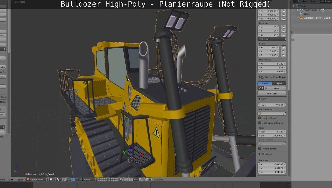Switch grease pencil source to Object
The height and width of the screenshot is (188, 332).
click(x=279, y=83)
